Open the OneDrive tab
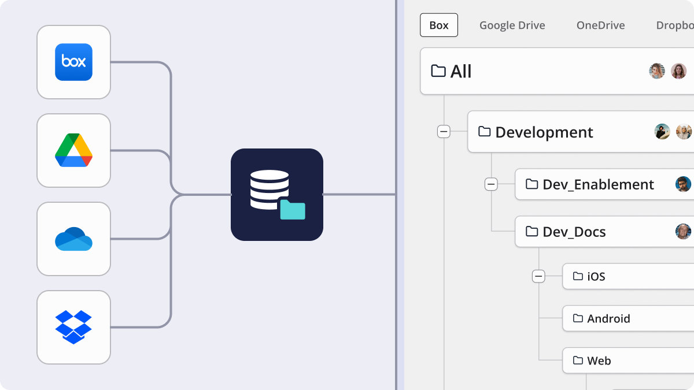The height and width of the screenshot is (390, 694). (601, 25)
